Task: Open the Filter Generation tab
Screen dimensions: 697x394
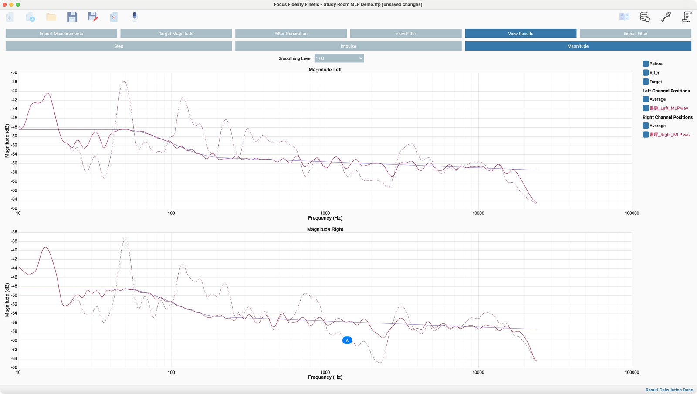Action: point(291,34)
